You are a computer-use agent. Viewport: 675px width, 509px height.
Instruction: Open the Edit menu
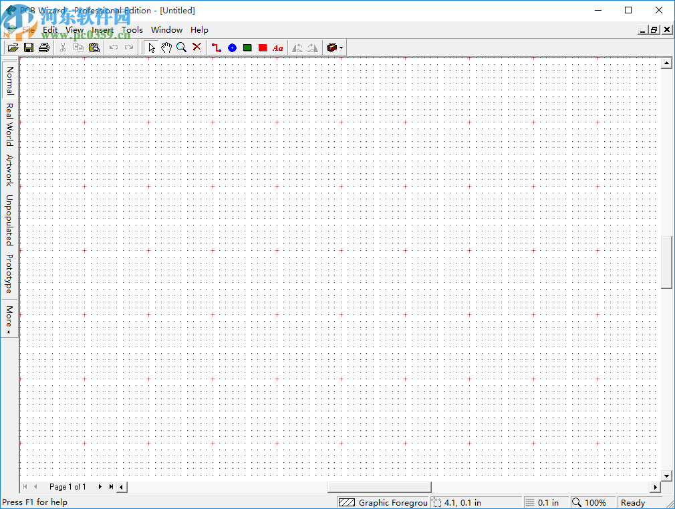coord(50,29)
